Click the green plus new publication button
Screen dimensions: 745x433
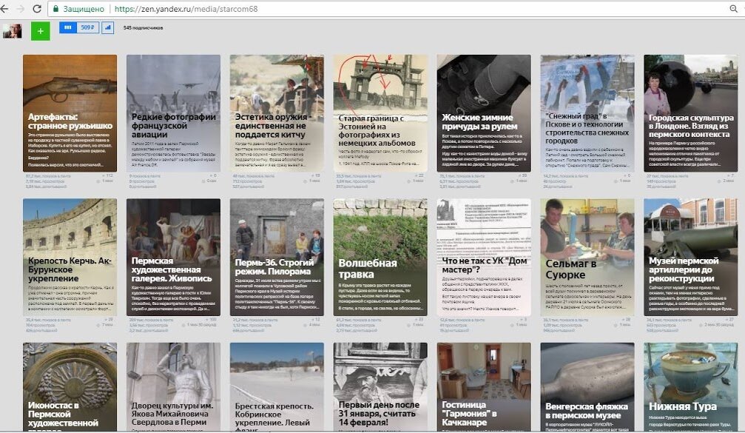click(x=41, y=31)
